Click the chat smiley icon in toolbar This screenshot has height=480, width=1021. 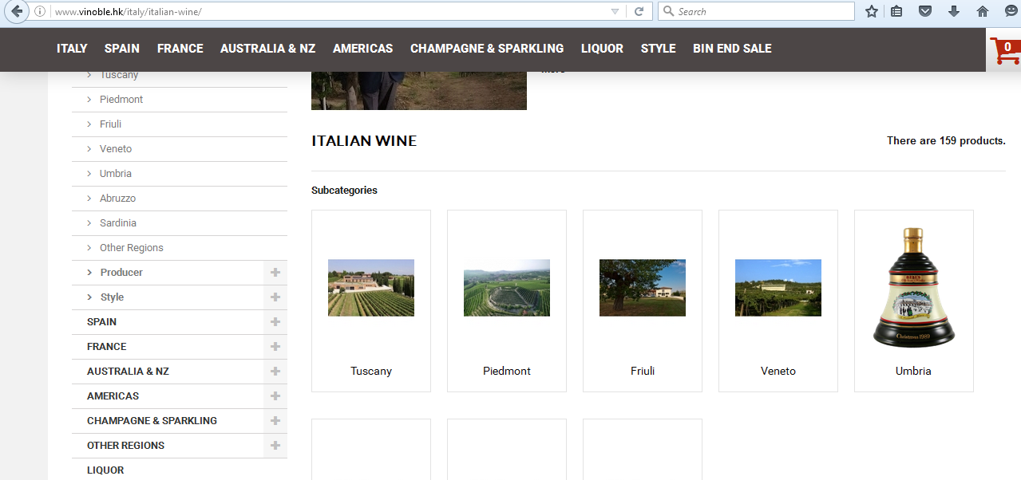pyautogui.click(x=1011, y=11)
